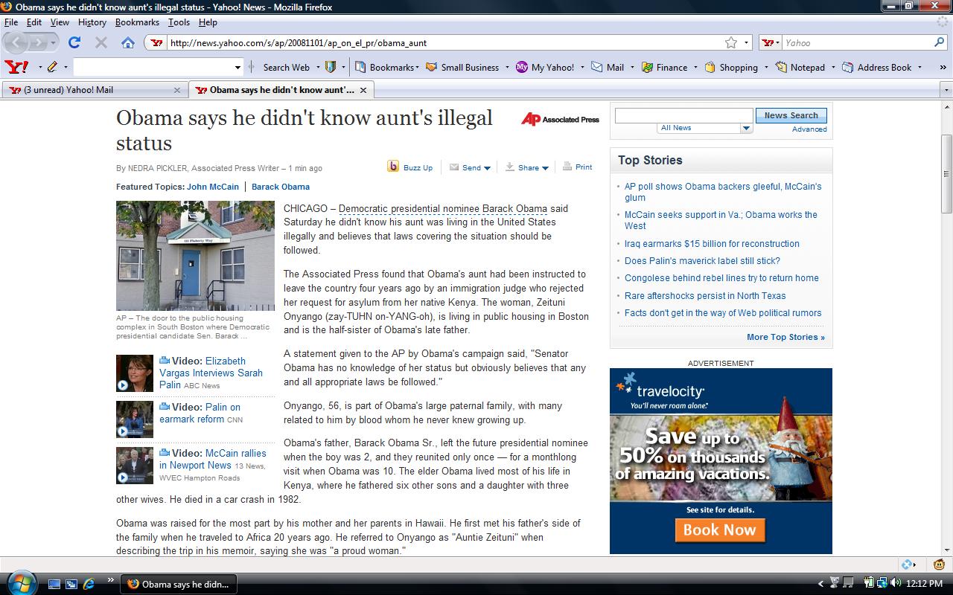Image resolution: width=953 pixels, height=595 pixels.
Task: Open the All News category dropdown
Action: 746,128
